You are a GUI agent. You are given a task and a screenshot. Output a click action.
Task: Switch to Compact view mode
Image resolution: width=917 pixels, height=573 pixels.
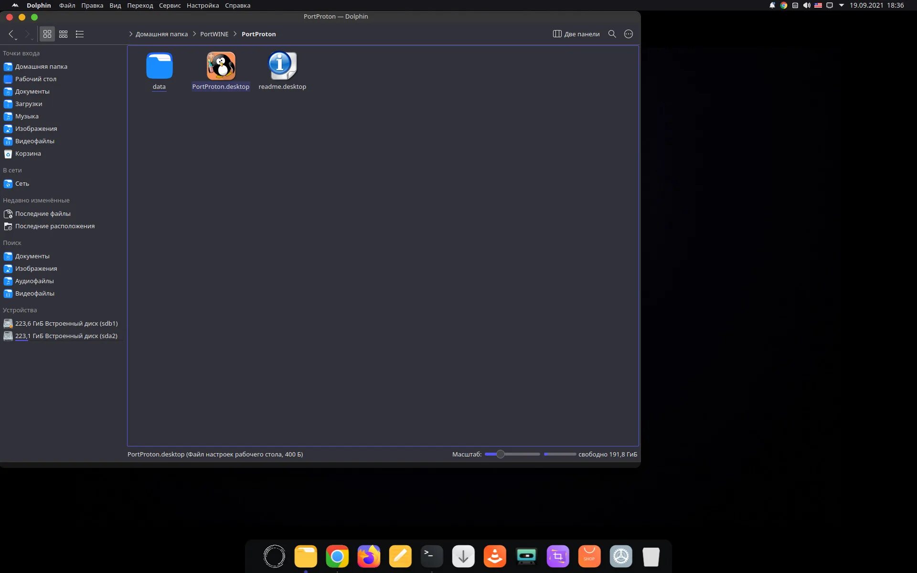(x=63, y=34)
